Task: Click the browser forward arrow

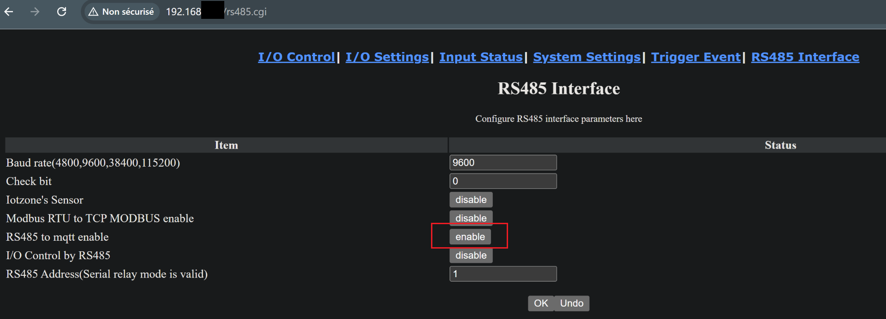Action: coord(35,12)
